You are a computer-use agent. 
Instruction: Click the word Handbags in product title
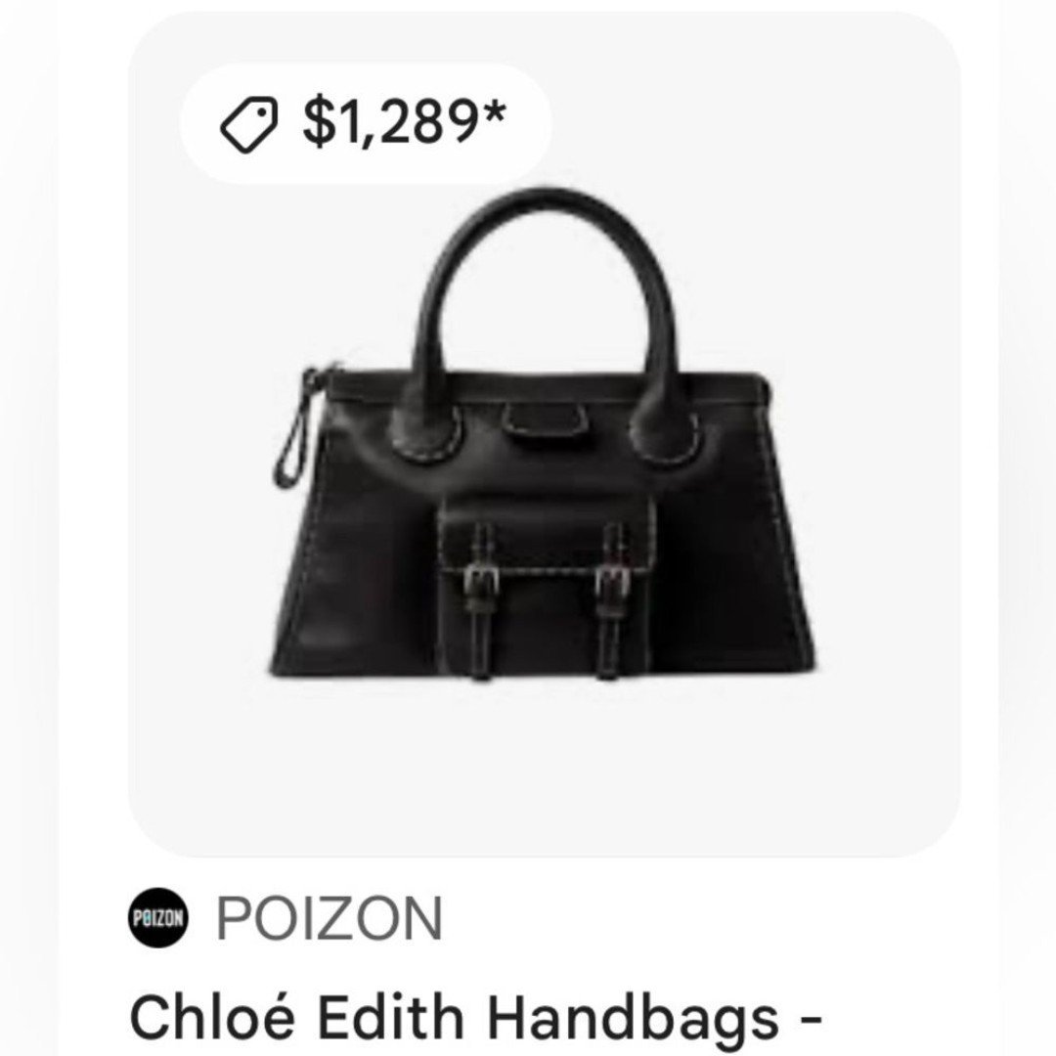click(x=633, y=1020)
